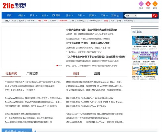The height and width of the screenshot is (132, 162).
Task: Open the 直播 hot link
Action: (x=112, y=20)
